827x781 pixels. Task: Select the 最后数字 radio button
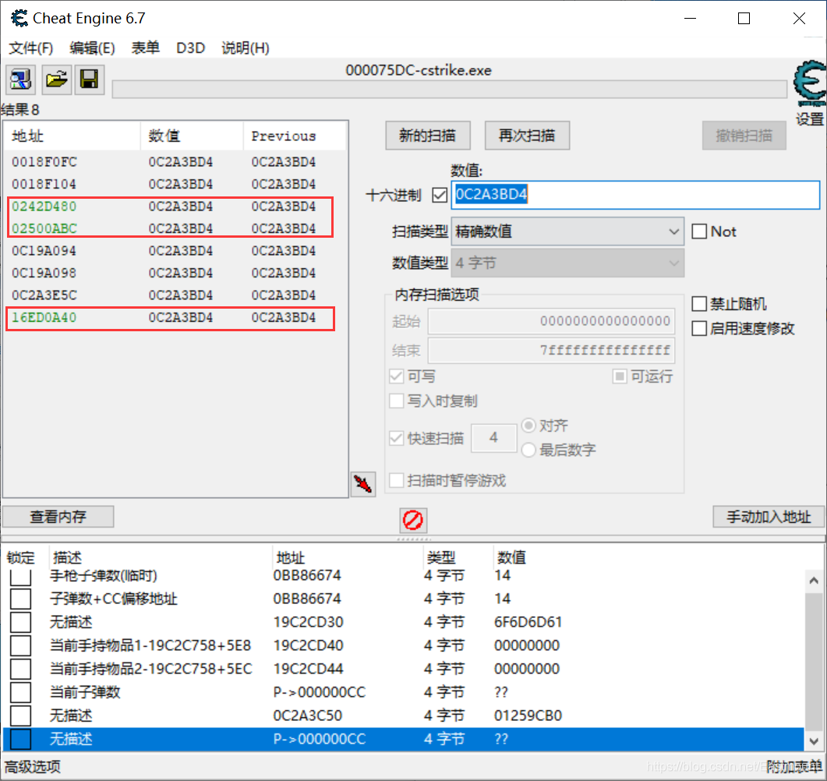pyautogui.click(x=528, y=450)
